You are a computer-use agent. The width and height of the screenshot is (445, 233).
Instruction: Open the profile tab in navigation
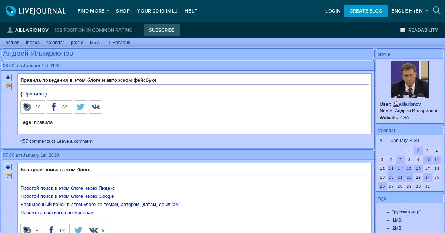pos(77,43)
